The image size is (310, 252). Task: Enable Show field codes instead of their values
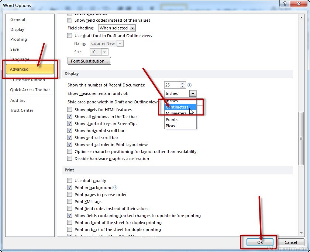(70, 20)
